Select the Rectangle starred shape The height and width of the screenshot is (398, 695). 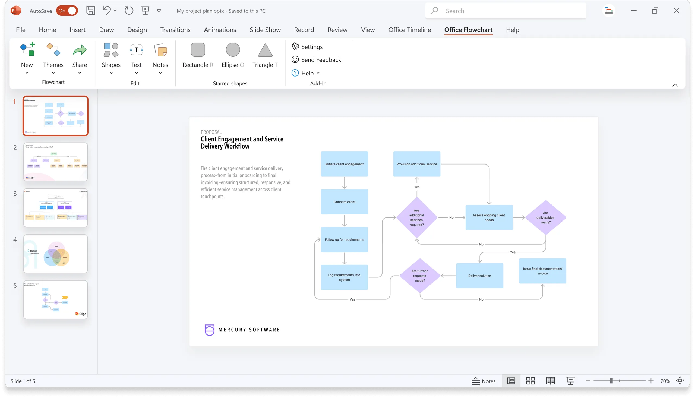coord(198,49)
